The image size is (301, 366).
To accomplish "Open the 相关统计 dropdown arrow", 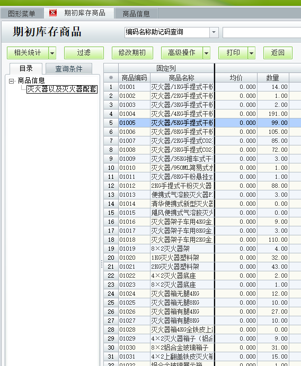I will point(52,53).
